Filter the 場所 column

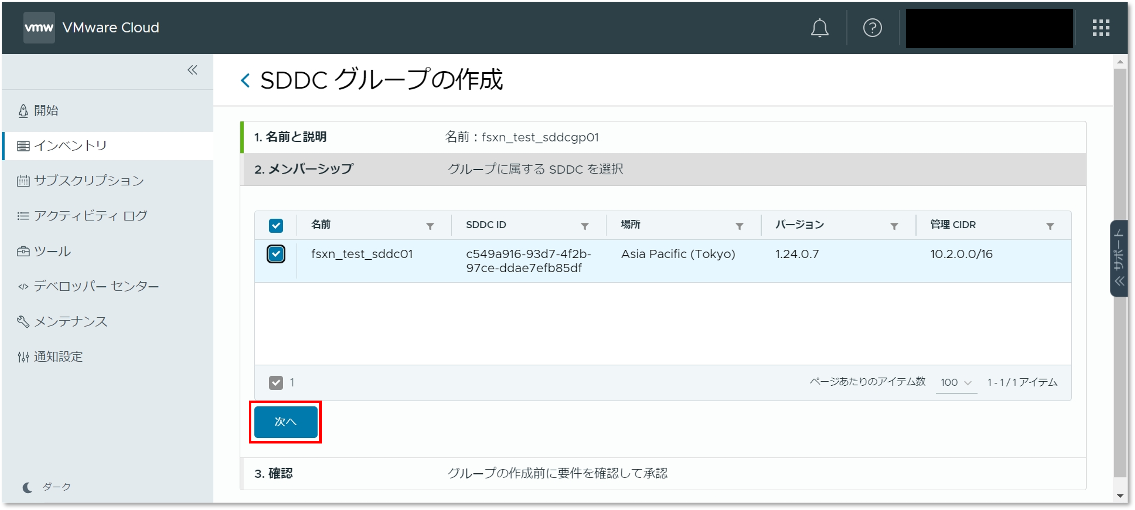[x=739, y=226]
